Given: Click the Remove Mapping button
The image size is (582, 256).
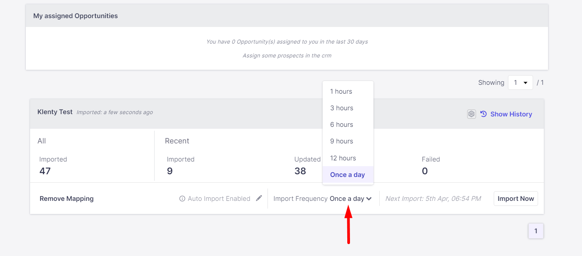Looking at the screenshot, I should pos(67,199).
